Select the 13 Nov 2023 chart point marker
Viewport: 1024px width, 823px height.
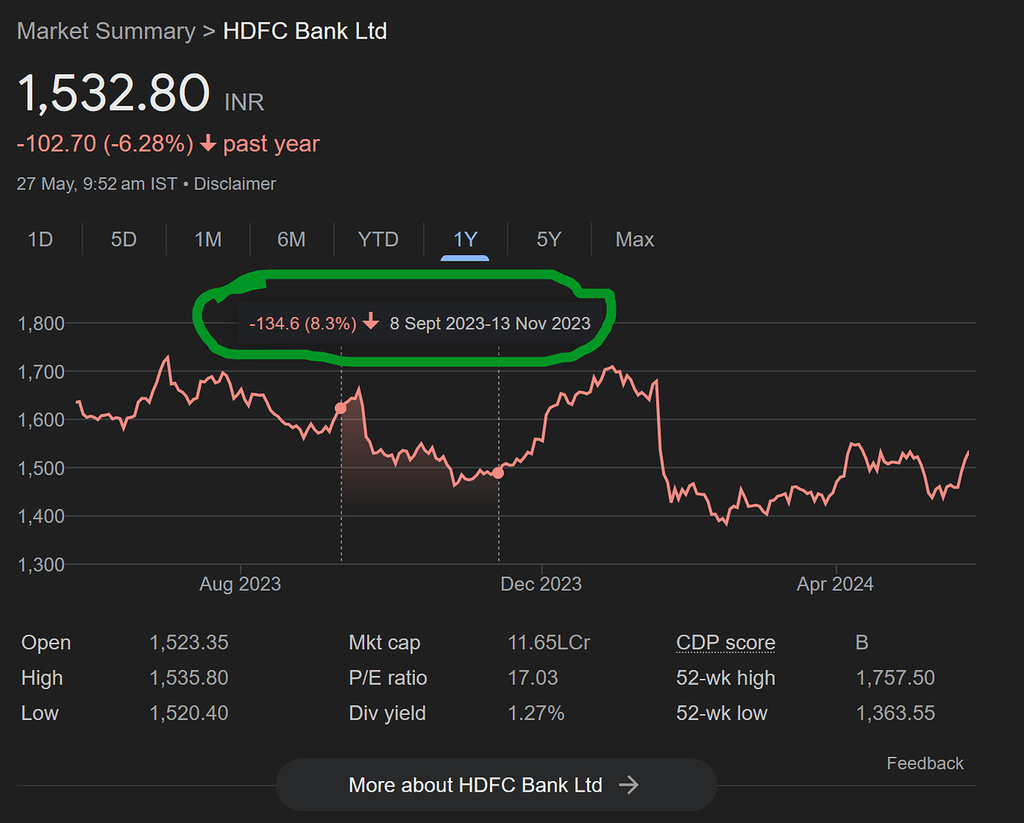coord(498,473)
